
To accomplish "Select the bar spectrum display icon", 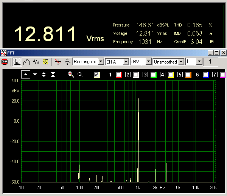I will tap(17, 61).
